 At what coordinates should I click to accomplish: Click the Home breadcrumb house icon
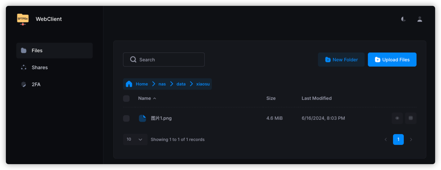tap(129, 84)
